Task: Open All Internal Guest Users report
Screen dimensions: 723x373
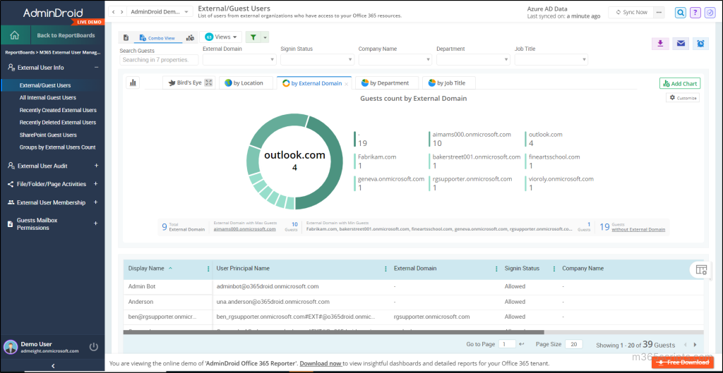Action: tap(48, 97)
